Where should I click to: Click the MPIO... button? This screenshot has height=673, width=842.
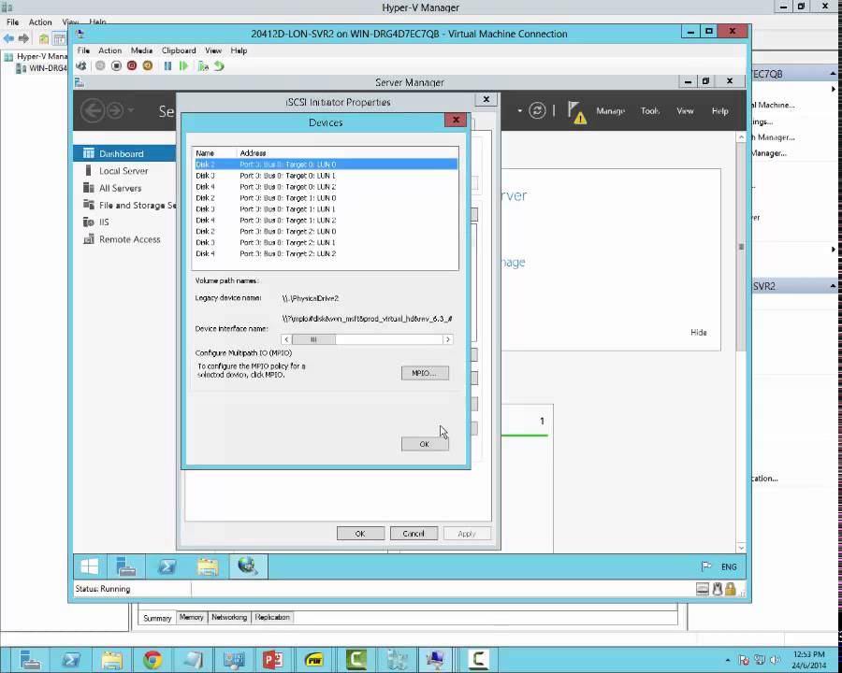click(x=425, y=373)
